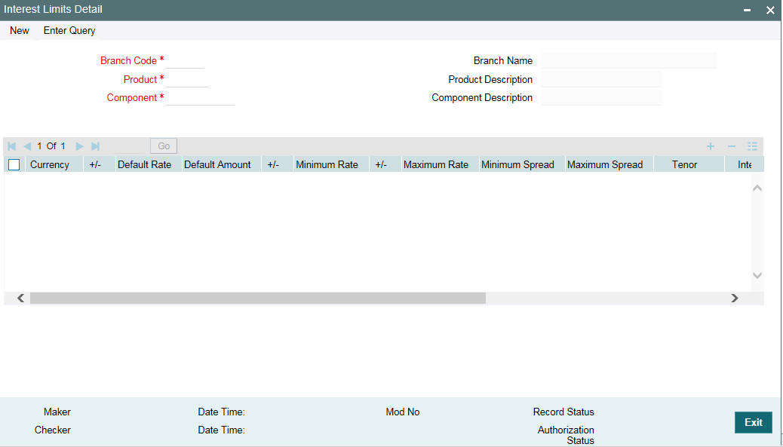Click the Branch Name field
Viewport: 783px width, 447px height.
[x=628, y=61]
